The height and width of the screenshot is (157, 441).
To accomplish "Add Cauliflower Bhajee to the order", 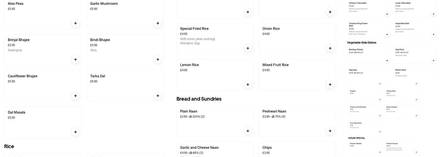I will click(75, 96).
